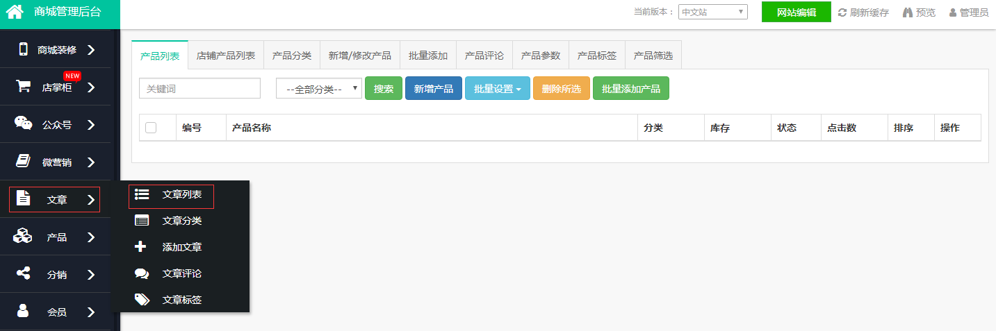The width and height of the screenshot is (996, 331).
Task: Open the 全部分类 category dropdown
Action: click(319, 89)
